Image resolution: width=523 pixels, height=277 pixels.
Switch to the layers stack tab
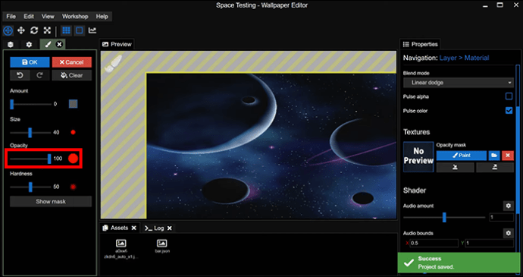point(11,45)
